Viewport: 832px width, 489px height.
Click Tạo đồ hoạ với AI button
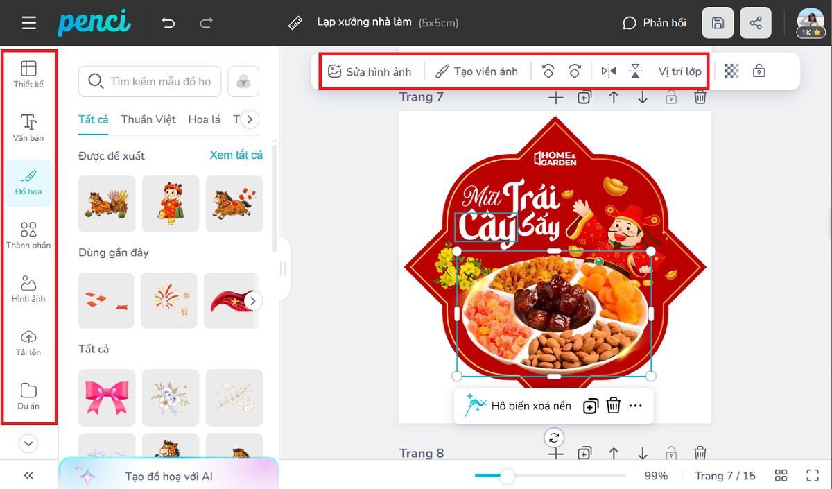(168, 476)
